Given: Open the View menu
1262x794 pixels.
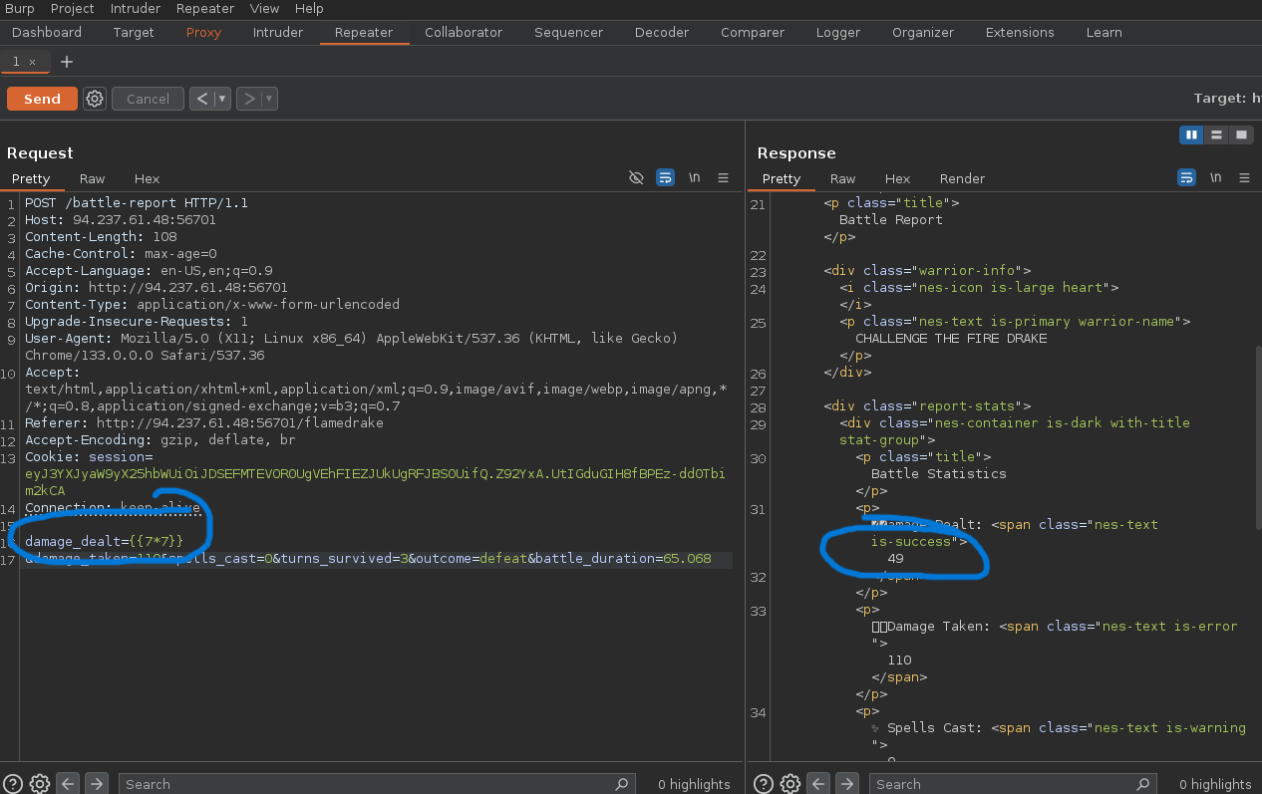Looking at the screenshot, I should 264,8.
